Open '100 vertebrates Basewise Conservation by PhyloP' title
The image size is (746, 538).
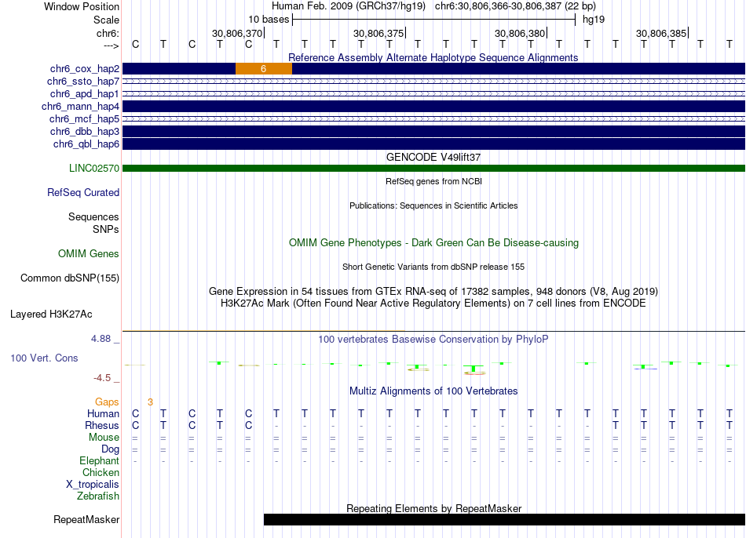coord(433,339)
